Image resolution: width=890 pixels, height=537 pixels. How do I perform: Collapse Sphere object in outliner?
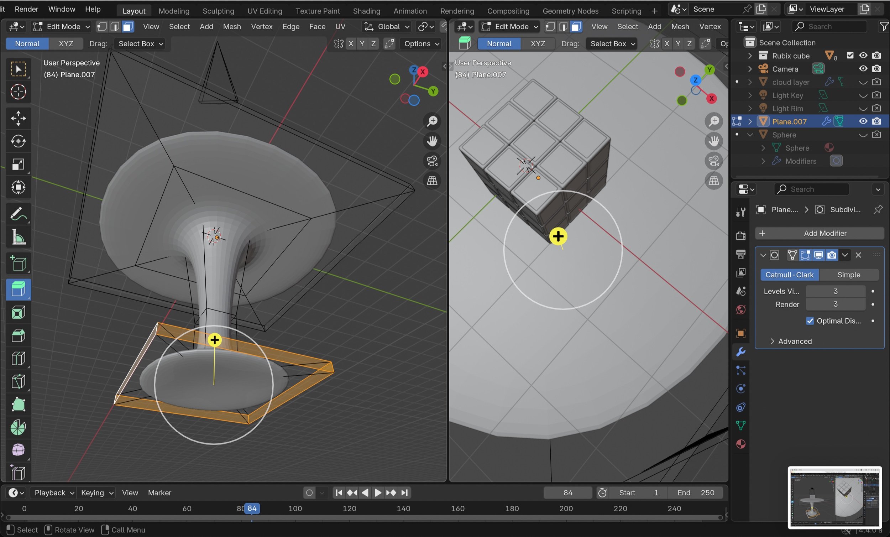[750, 135]
